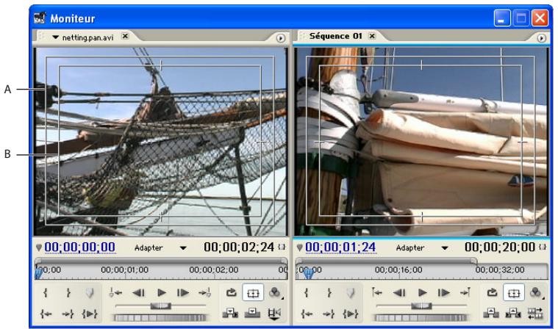Click program ruler at 00;00;16;00
Viewport: 558px width, 329px height.
[398, 270]
